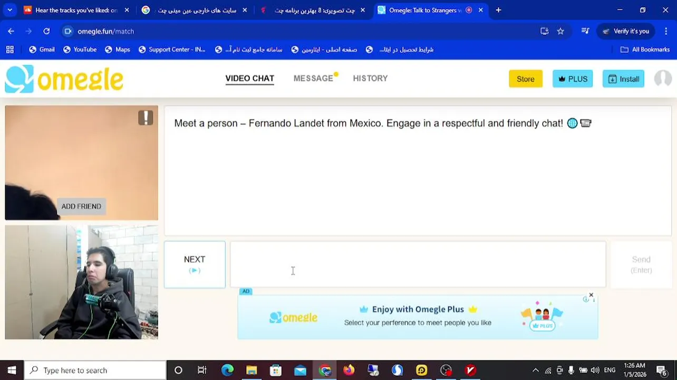Screen dimensions: 677x380
Task: Open the Gmail bookmark
Action: click(x=42, y=50)
